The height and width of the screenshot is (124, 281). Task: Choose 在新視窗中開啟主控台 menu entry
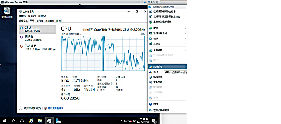pyautogui.click(x=167, y=11)
